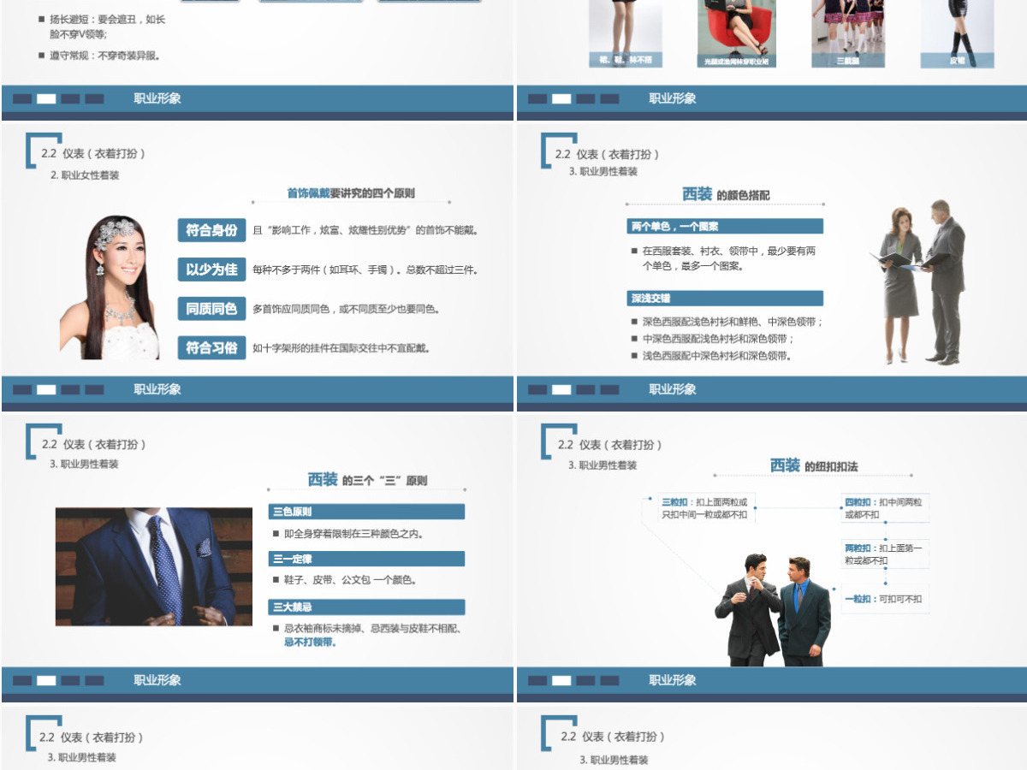Select heading 西装 的三个“三”原则
Image resolution: width=1027 pixels, height=770 pixels.
(x=367, y=480)
